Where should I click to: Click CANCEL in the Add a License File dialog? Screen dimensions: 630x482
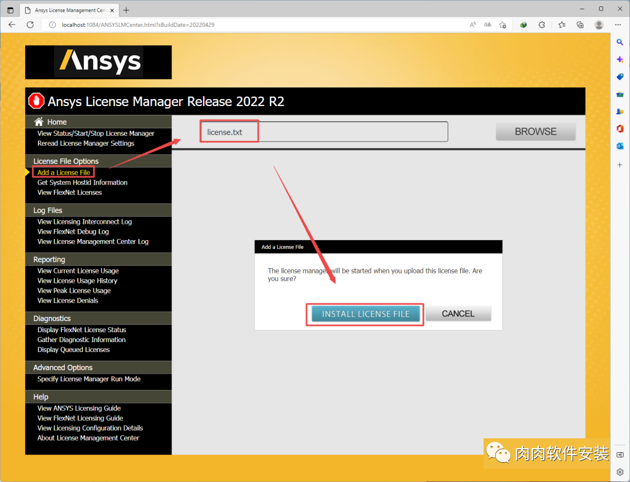458,314
